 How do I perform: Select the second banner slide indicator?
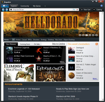tap(83, 35)
